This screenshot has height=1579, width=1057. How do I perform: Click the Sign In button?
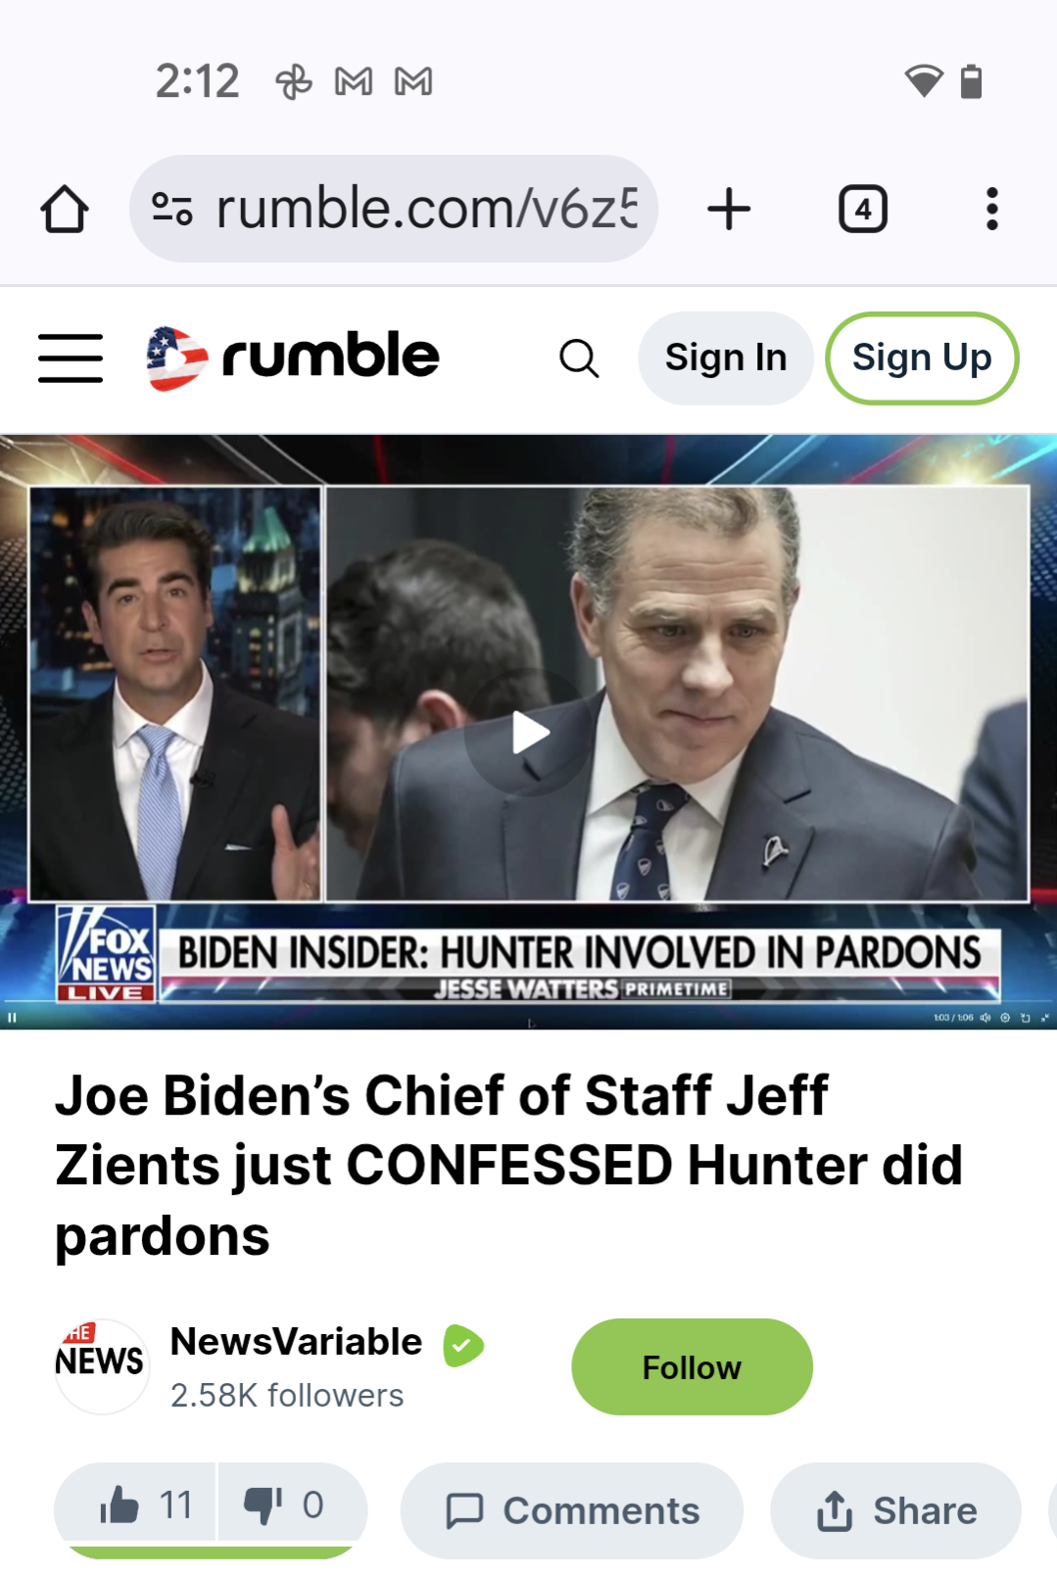(x=726, y=358)
